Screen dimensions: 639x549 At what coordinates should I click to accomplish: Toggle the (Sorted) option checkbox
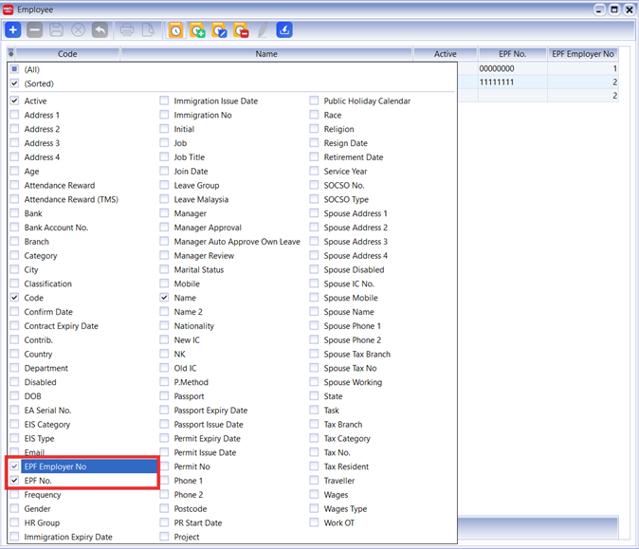click(14, 83)
